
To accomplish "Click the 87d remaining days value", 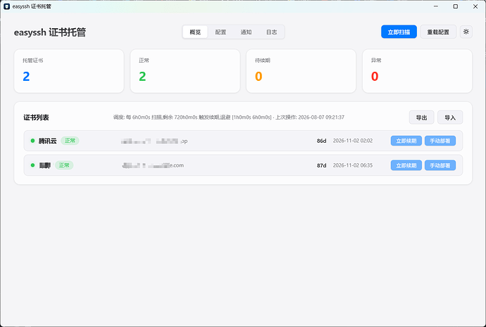I will (x=321, y=165).
